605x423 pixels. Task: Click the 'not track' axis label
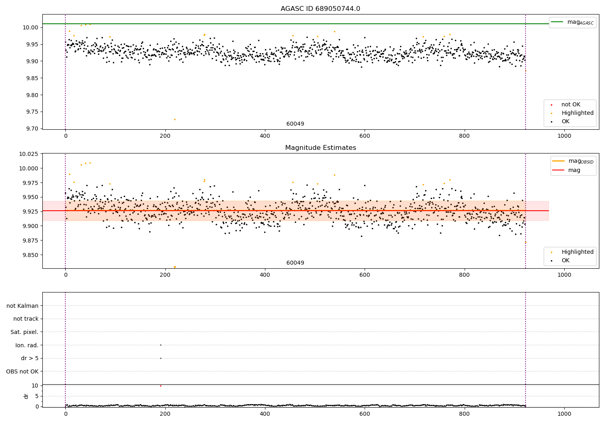(26, 319)
